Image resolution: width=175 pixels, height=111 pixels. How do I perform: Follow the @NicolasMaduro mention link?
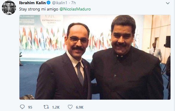(75, 9)
